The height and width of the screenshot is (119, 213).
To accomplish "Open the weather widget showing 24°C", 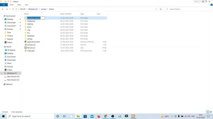I will (x=165, y=116).
